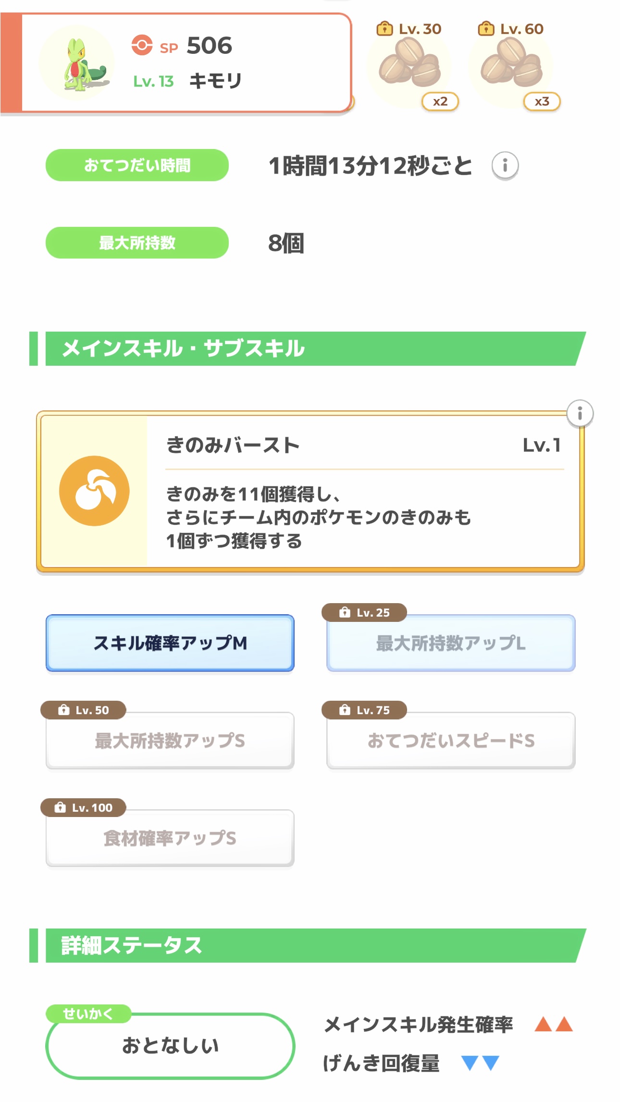Viewport: 620px width, 1102px height.
Task: Tap the SP Poké Ball icon
Action: (142, 45)
